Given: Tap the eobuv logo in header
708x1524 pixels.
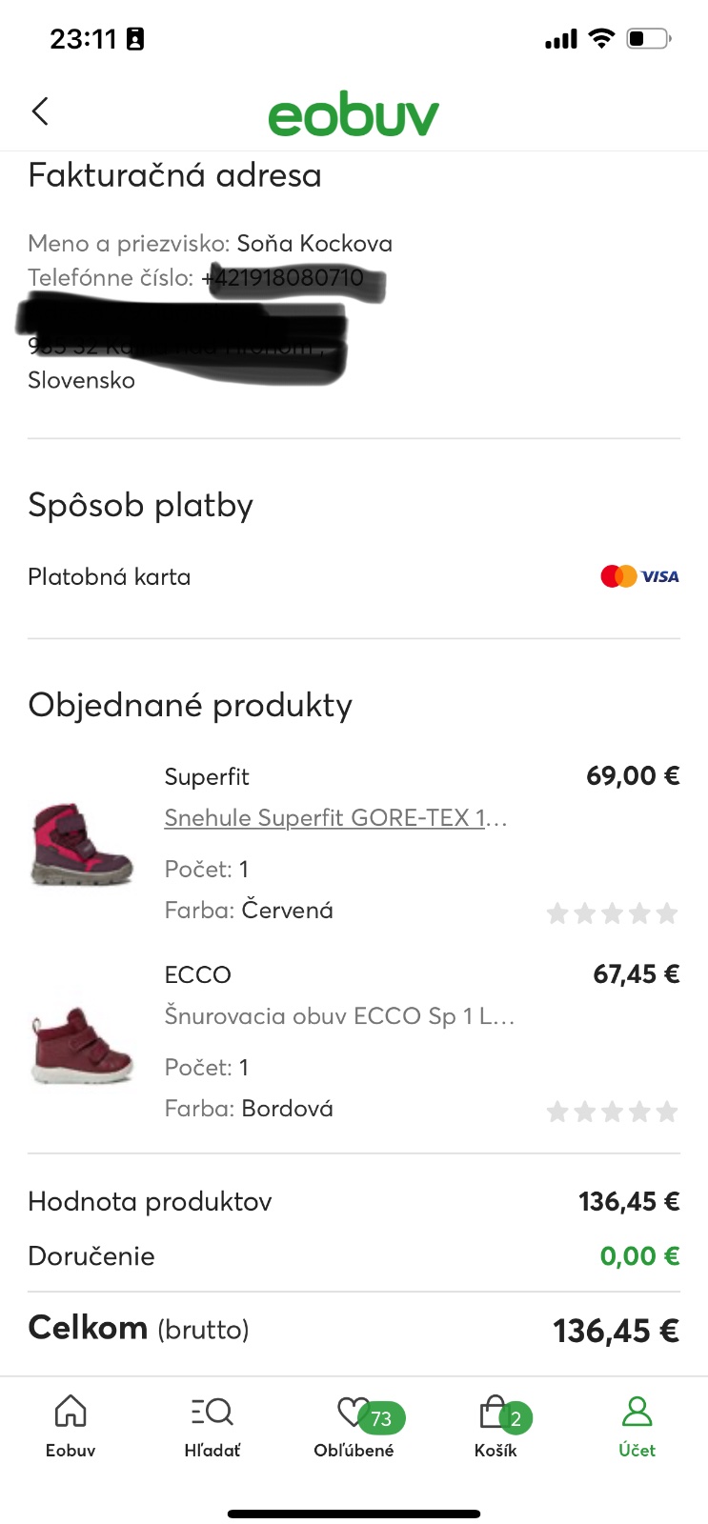Looking at the screenshot, I should point(354,115).
